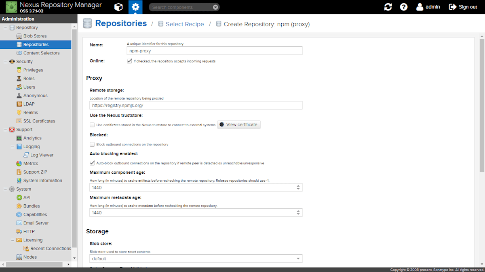Click the System Information globe icon
This screenshot has width=485, height=272.
[x=19, y=181]
